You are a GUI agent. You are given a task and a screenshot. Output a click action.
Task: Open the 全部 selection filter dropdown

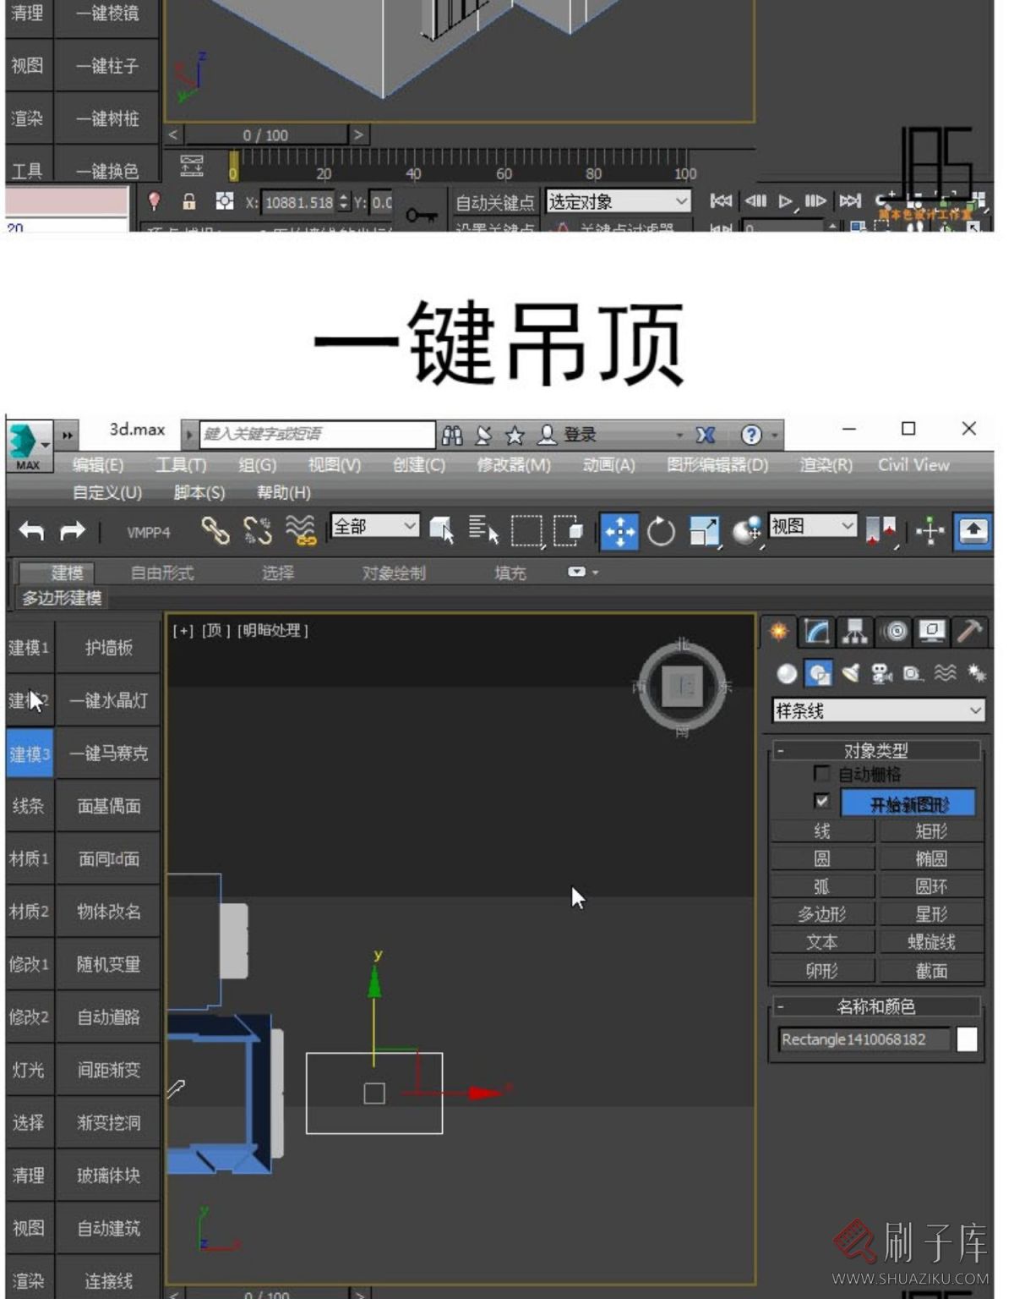click(374, 526)
